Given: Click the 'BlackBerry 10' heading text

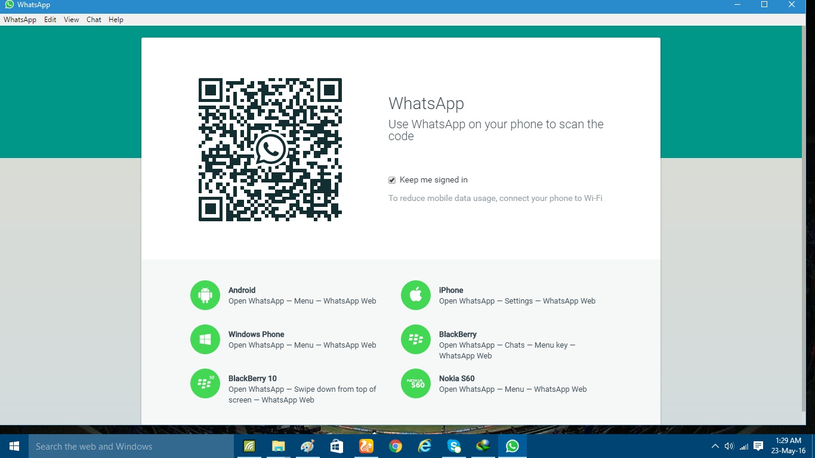Looking at the screenshot, I should [252, 379].
